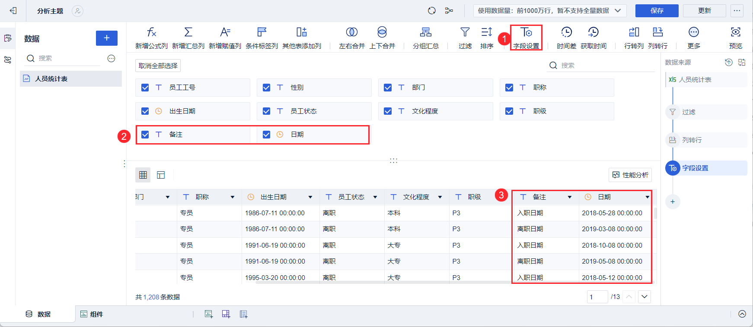Open the 出生日期 column header dropdown arrow
753x327 pixels.
310,197
